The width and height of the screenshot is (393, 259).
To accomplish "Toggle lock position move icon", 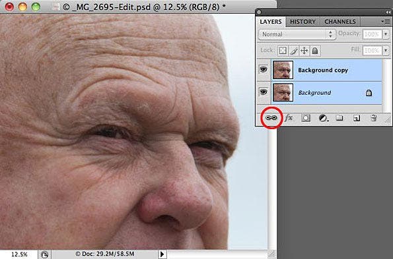I will pyautogui.click(x=304, y=51).
